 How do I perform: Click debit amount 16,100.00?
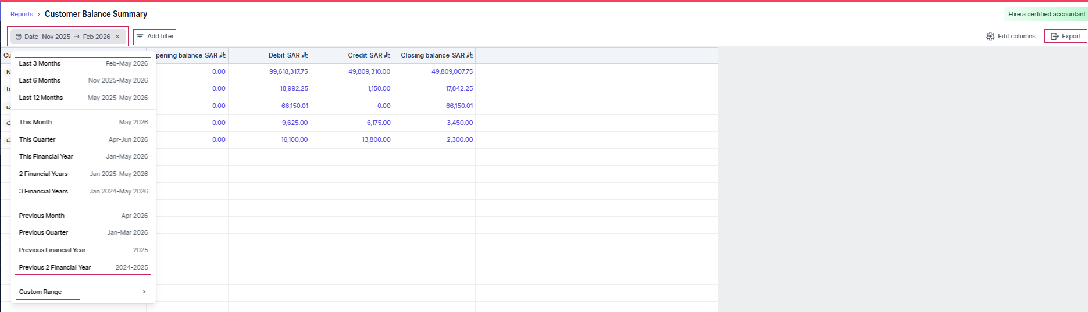click(x=294, y=139)
